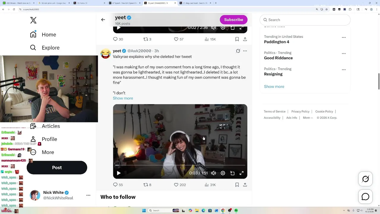
Task: Show more trends
Action: tap(274, 86)
